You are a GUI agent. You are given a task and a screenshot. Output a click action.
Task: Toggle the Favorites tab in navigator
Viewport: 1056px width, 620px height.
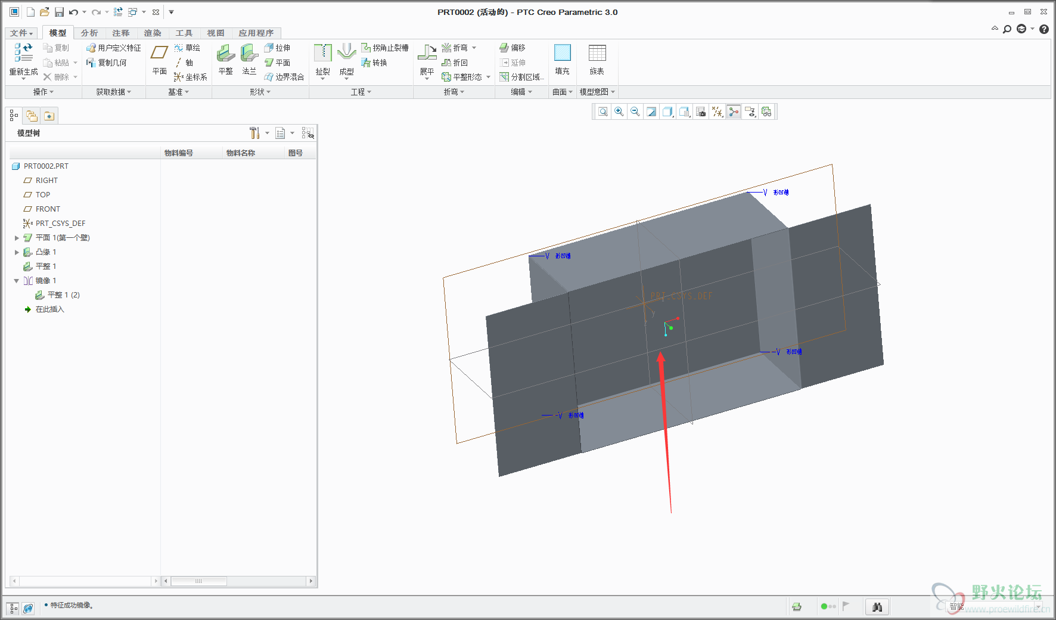click(49, 116)
